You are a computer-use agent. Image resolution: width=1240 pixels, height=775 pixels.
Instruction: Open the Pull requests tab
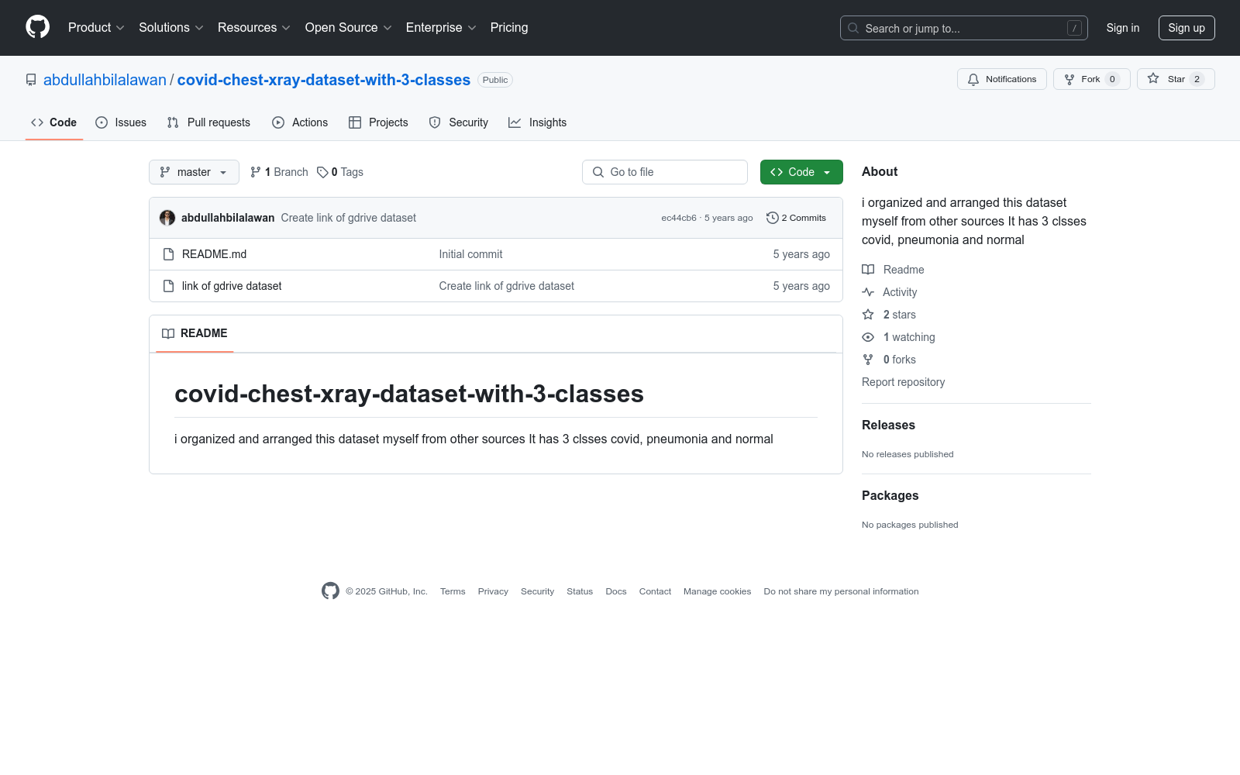click(x=208, y=122)
